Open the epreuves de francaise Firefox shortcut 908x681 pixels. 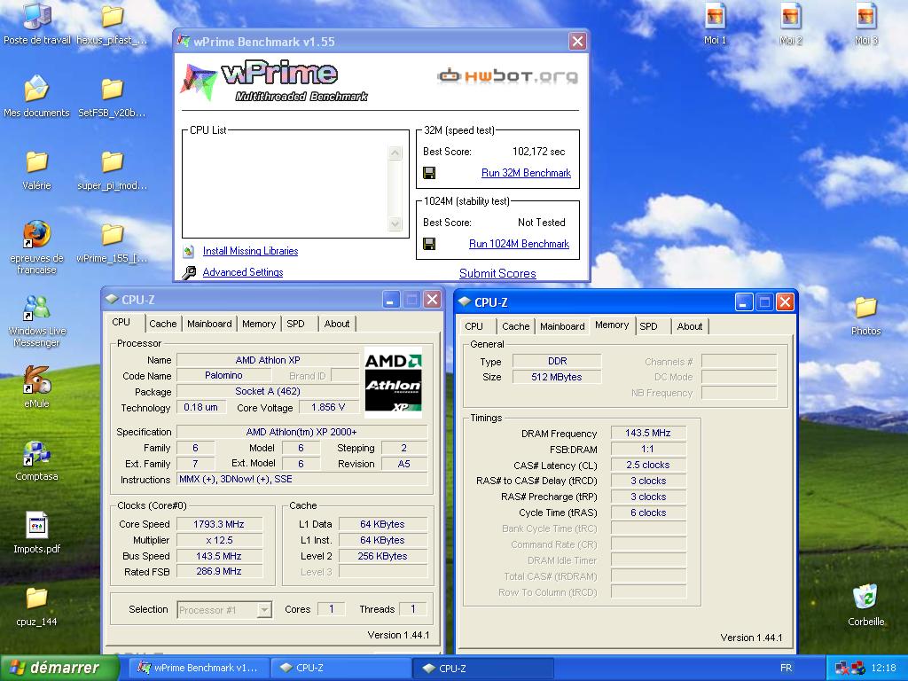point(36,234)
